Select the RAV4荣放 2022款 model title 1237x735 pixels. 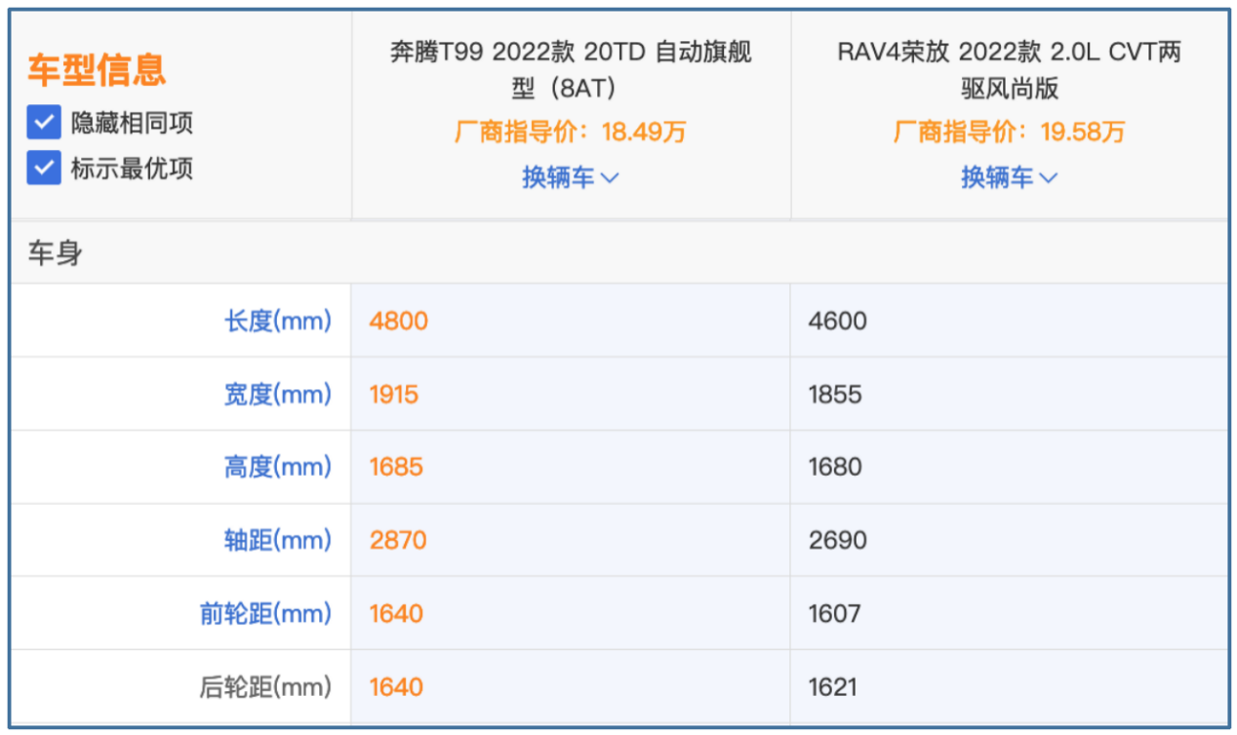[x=1010, y=70]
